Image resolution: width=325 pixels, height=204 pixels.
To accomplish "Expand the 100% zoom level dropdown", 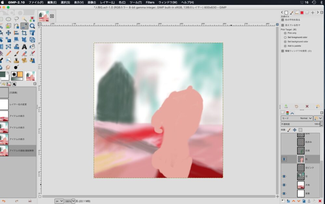I will tap(73, 201).
